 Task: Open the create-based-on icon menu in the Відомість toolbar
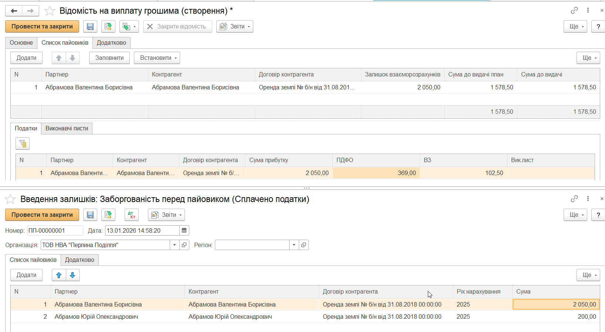point(129,27)
